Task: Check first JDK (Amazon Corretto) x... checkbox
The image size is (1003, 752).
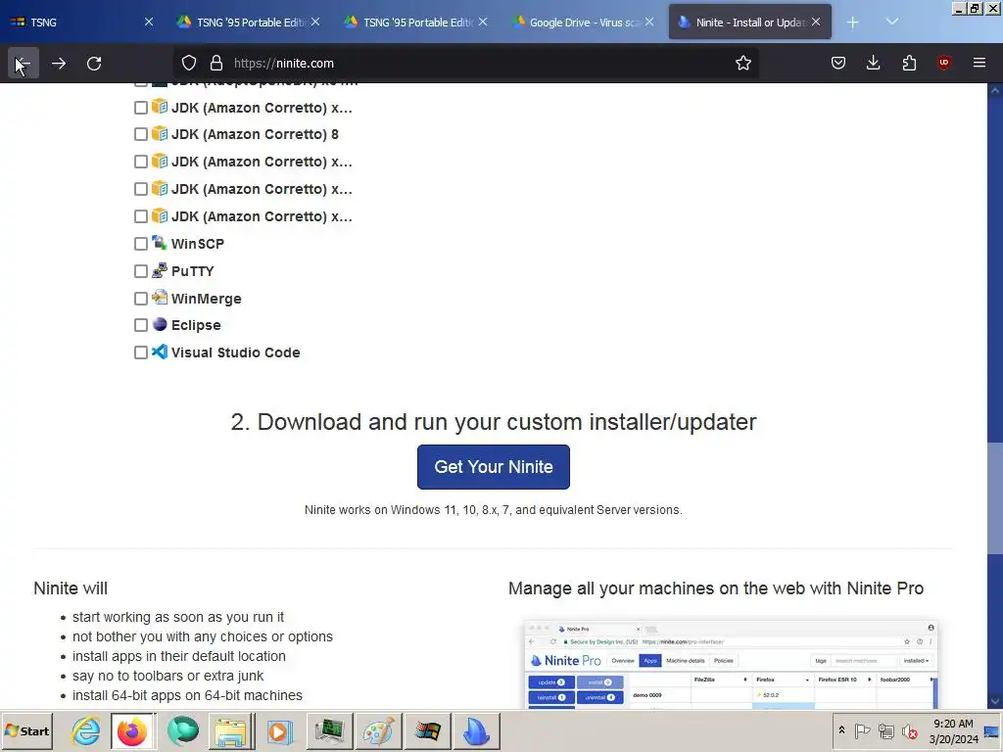Action: [x=141, y=108]
